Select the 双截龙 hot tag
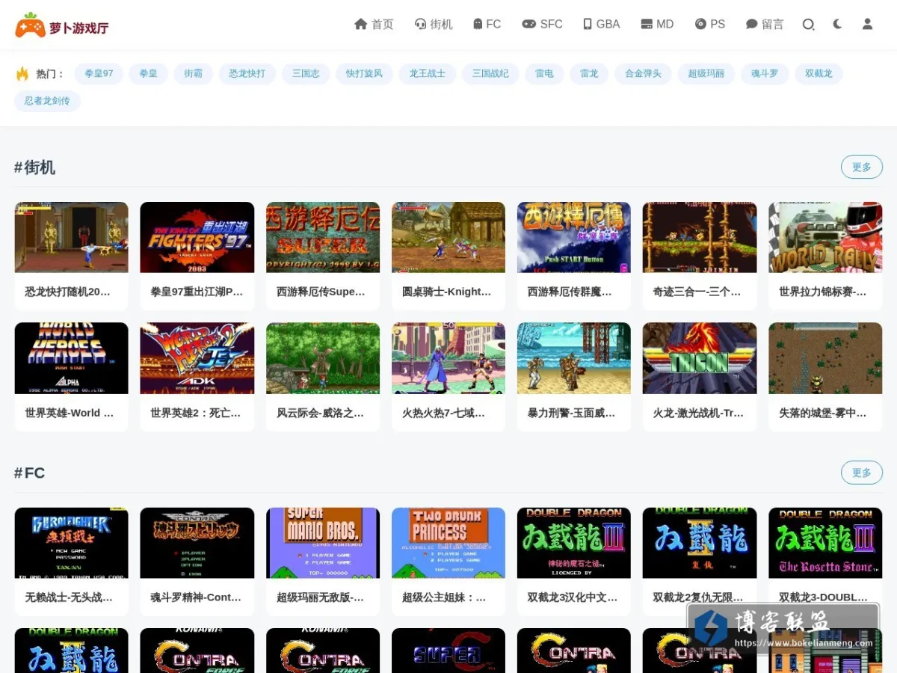Viewport: 897px width, 673px height. point(819,73)
